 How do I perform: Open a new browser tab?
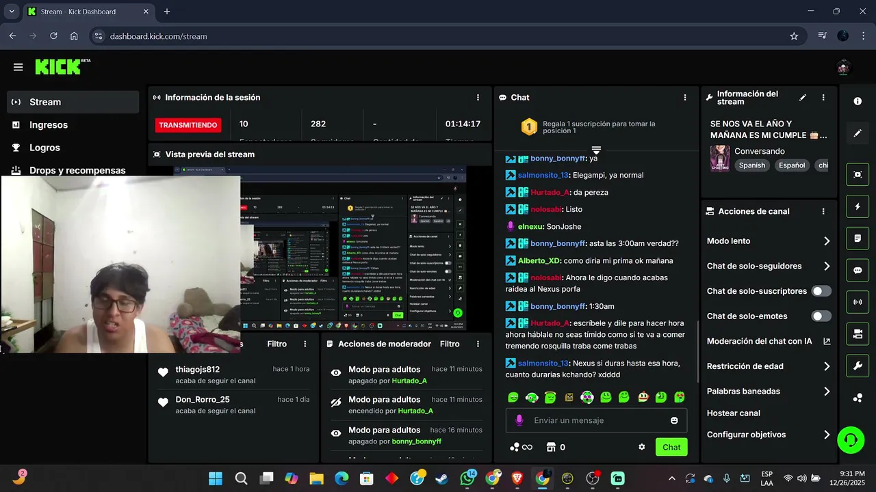point(167,12)
